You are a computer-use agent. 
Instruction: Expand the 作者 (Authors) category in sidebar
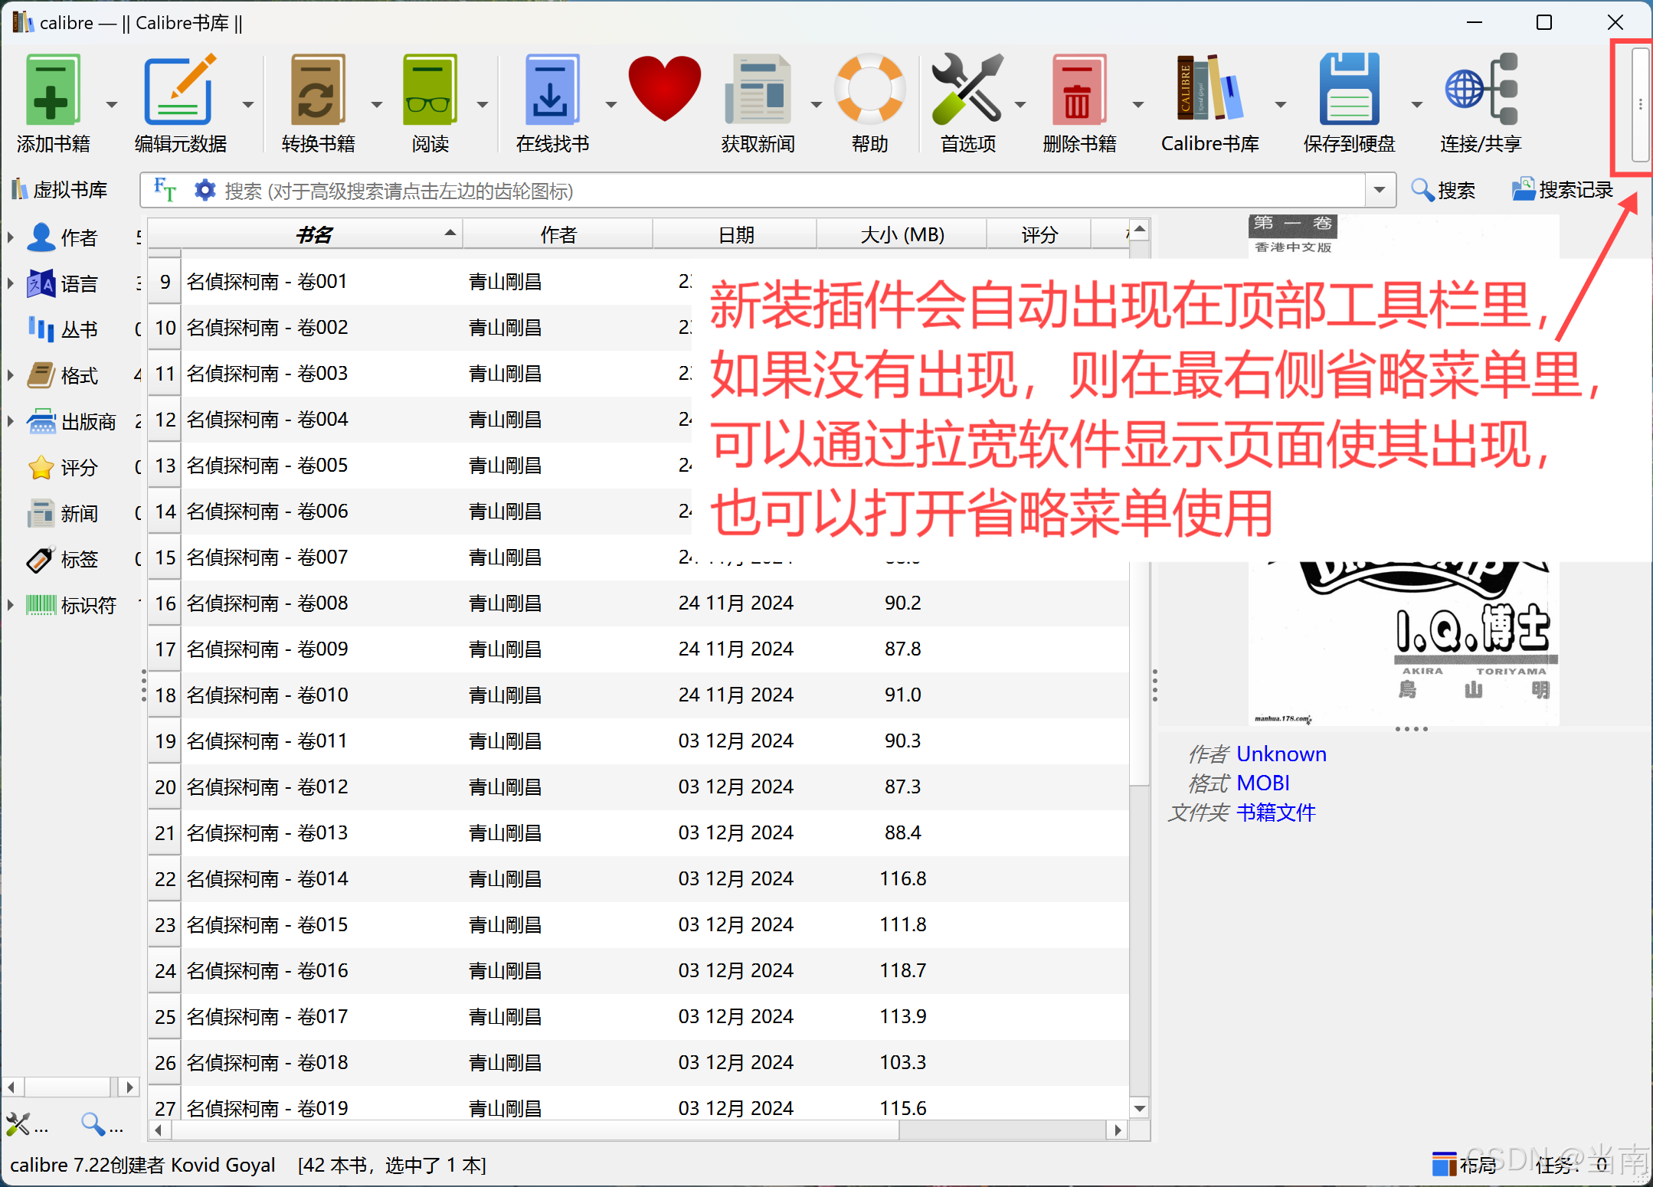click(x=11, y=237)
